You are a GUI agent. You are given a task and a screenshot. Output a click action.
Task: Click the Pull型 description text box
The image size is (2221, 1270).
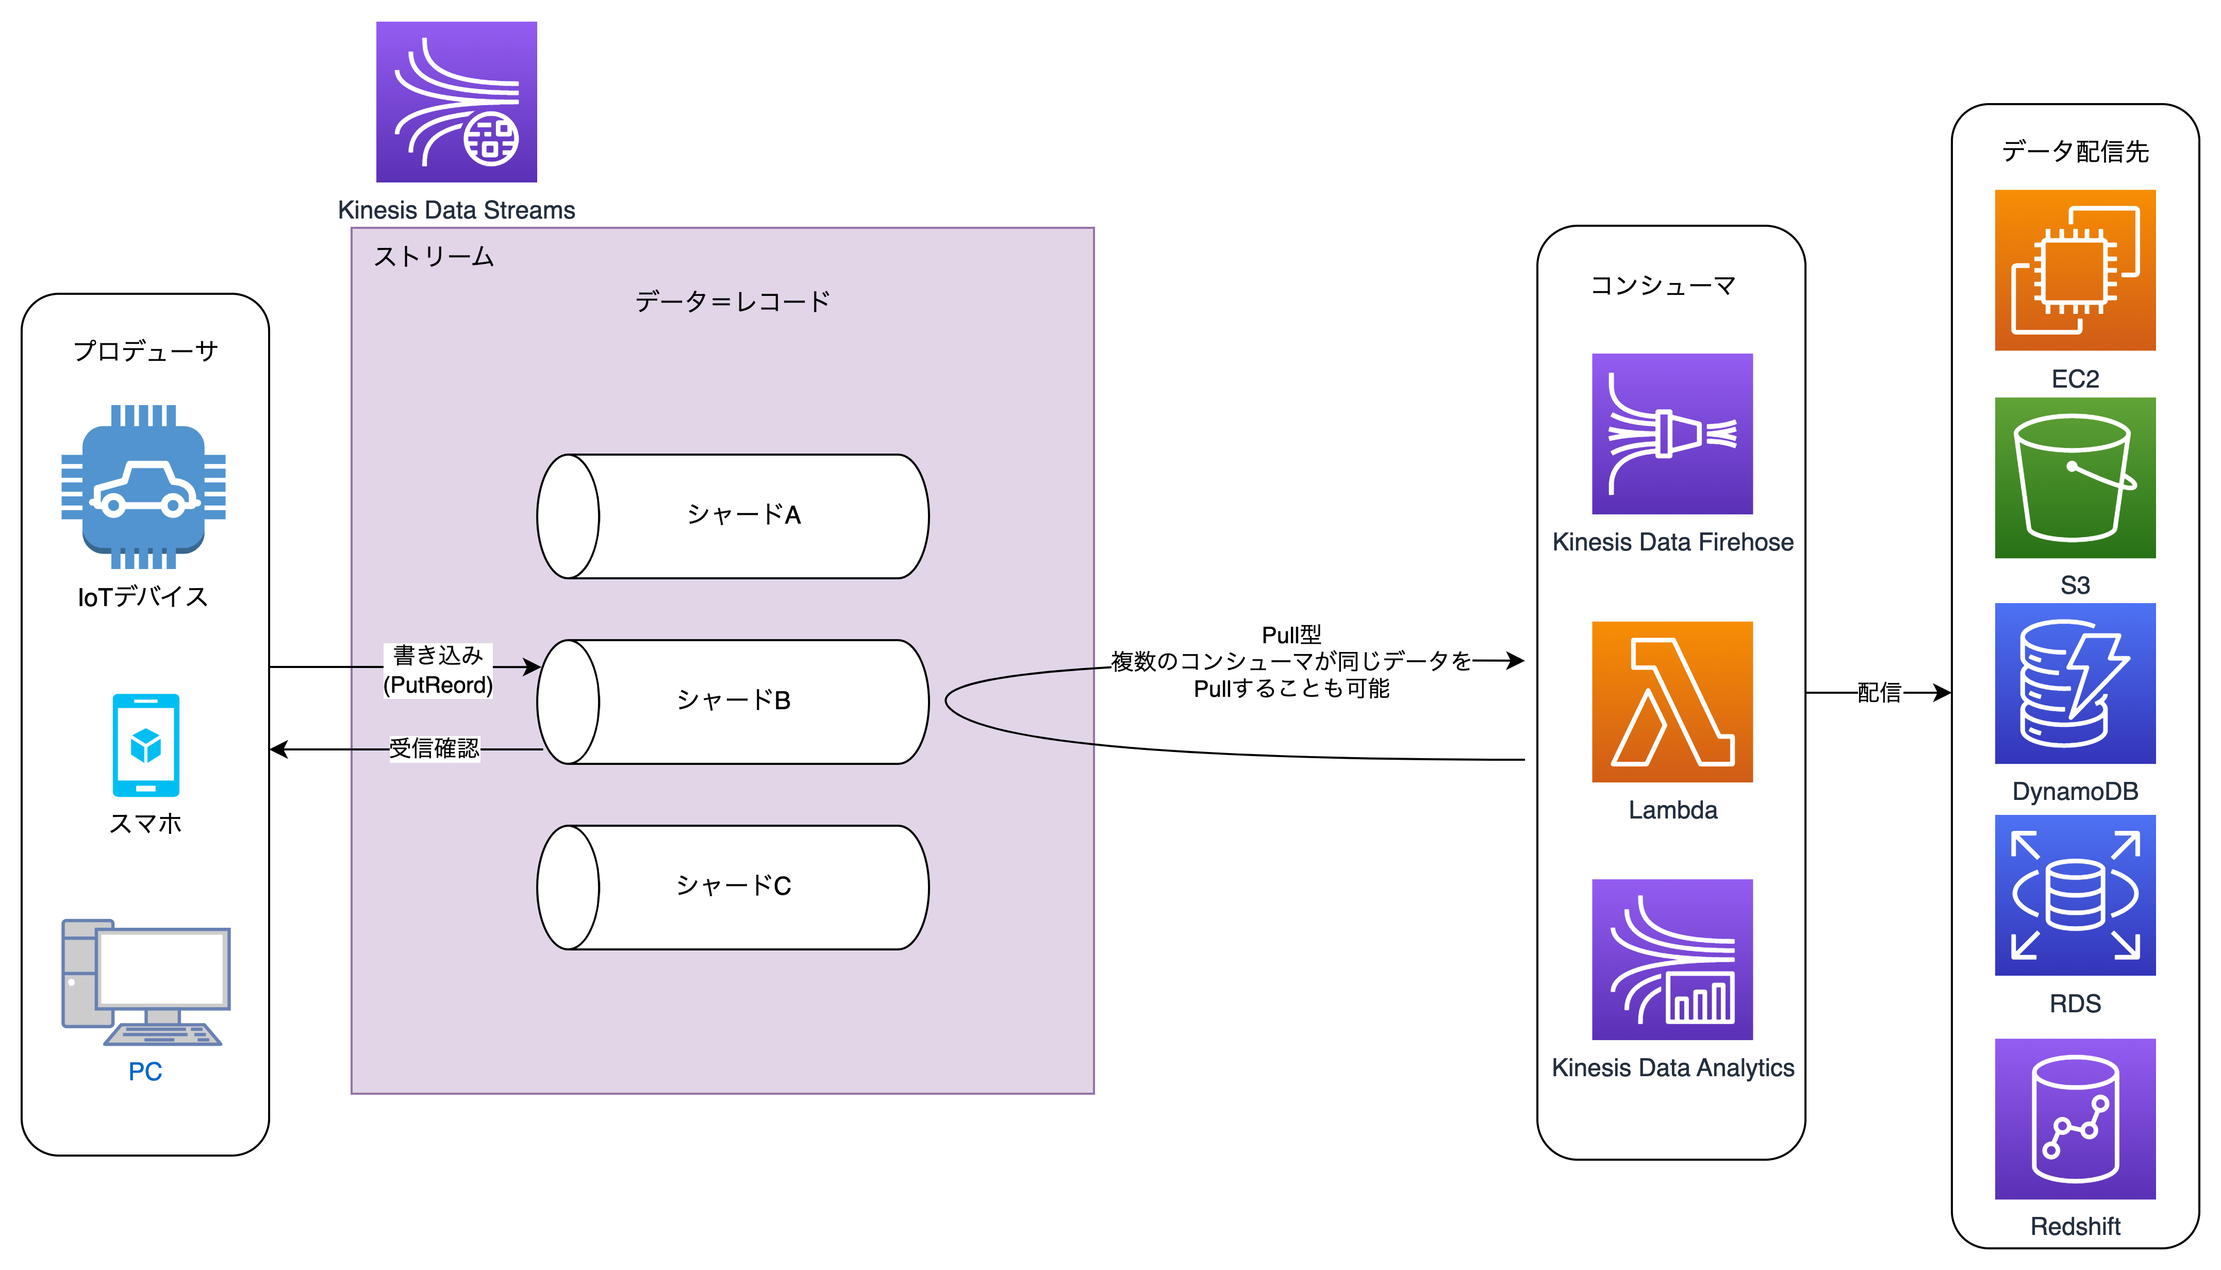1291,662
